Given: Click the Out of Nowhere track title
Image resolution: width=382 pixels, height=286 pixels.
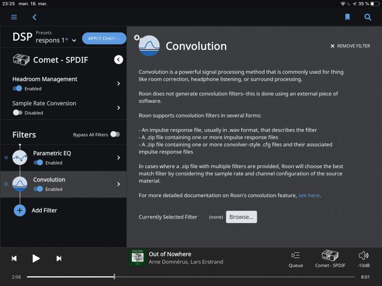Looking at the screenshot, I should (x=170, y=254).
